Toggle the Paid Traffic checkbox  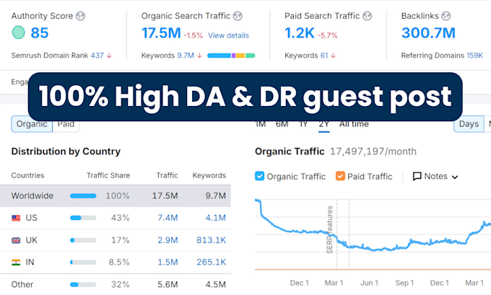(x=340, y=176)
